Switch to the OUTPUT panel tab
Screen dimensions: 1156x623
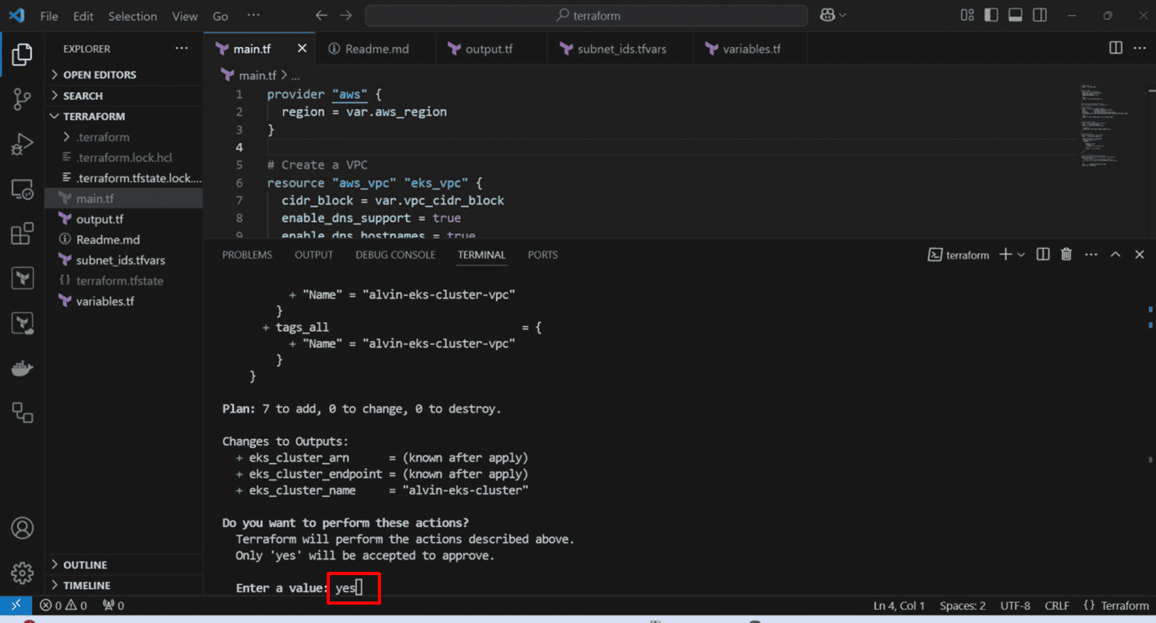point(314,255)
